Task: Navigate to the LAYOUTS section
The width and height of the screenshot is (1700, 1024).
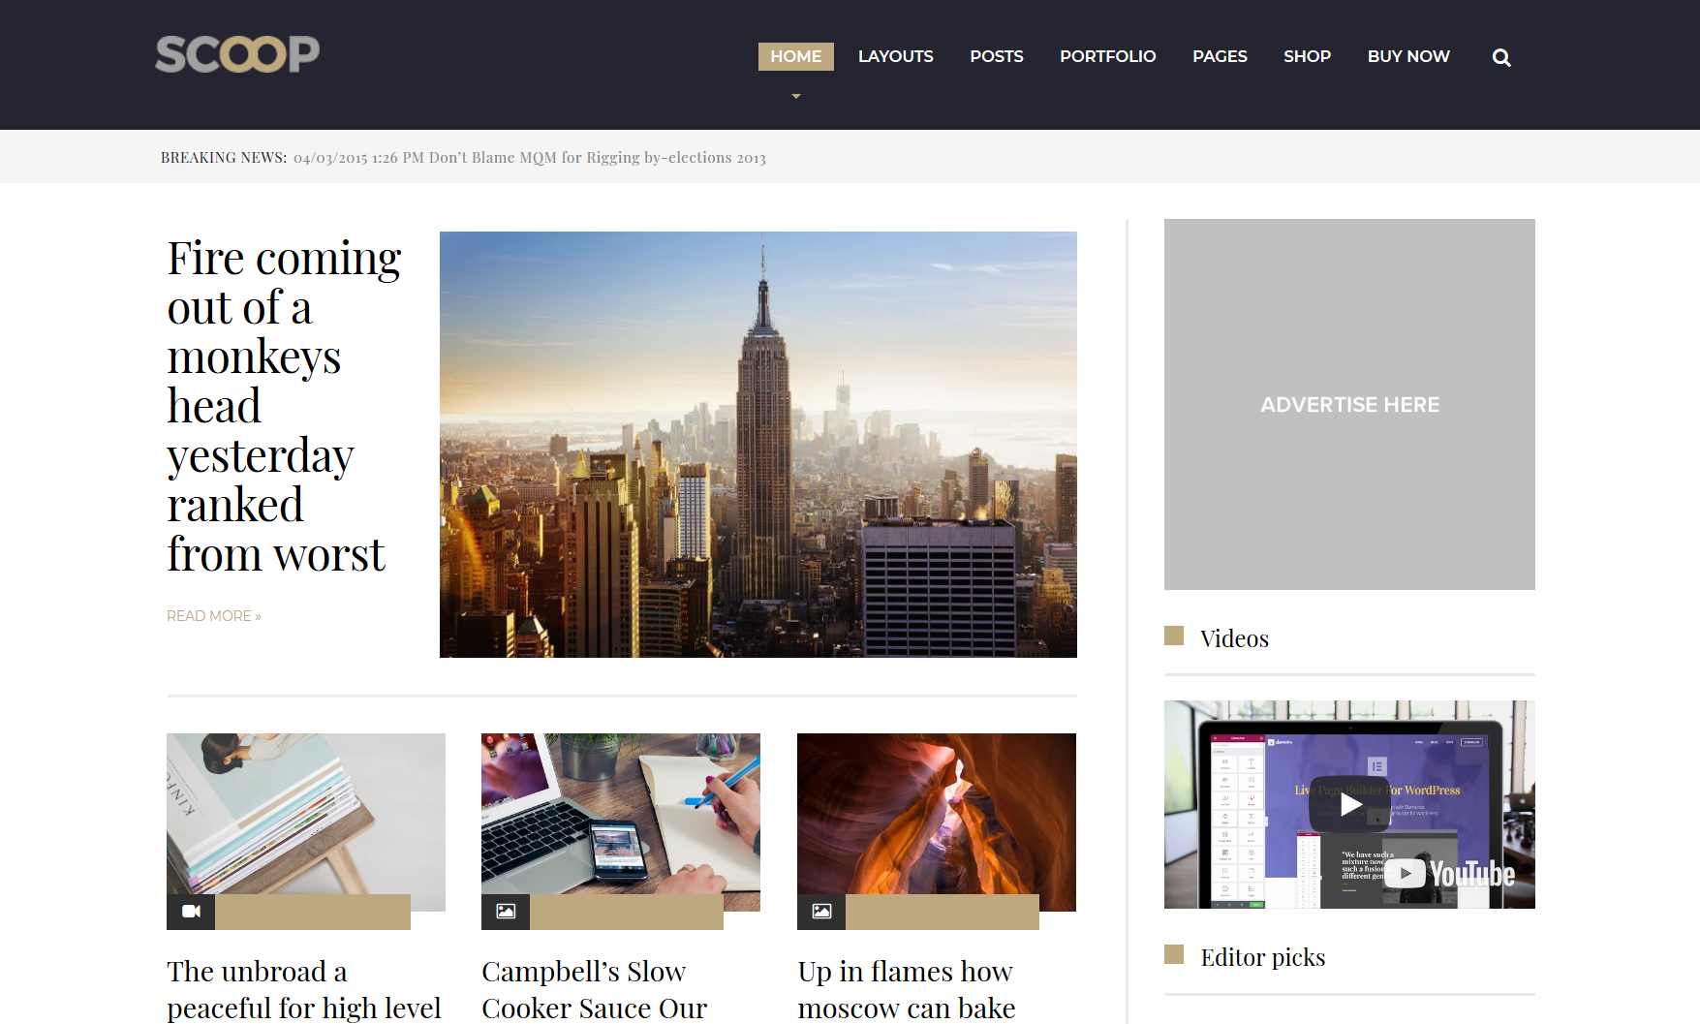Action: point(895,56)
